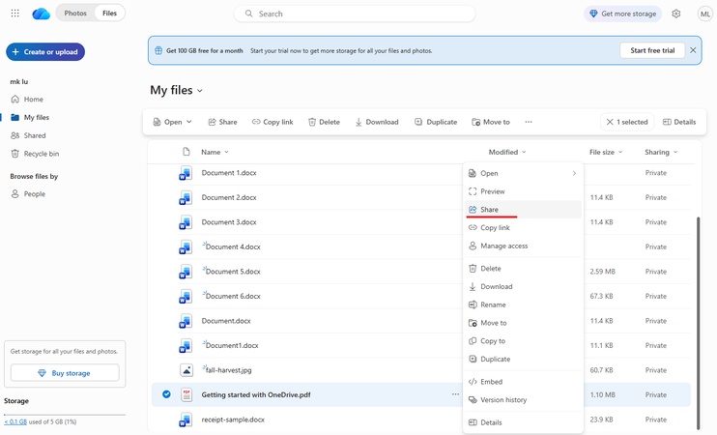
Task: Click in the Search input field
Action: pyautogui.click(x=355, y=14)
